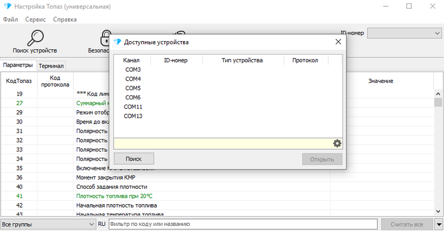The image size is (444, 231).
Task: Close the Доступные устройства dialog
Action: [338, 42]
